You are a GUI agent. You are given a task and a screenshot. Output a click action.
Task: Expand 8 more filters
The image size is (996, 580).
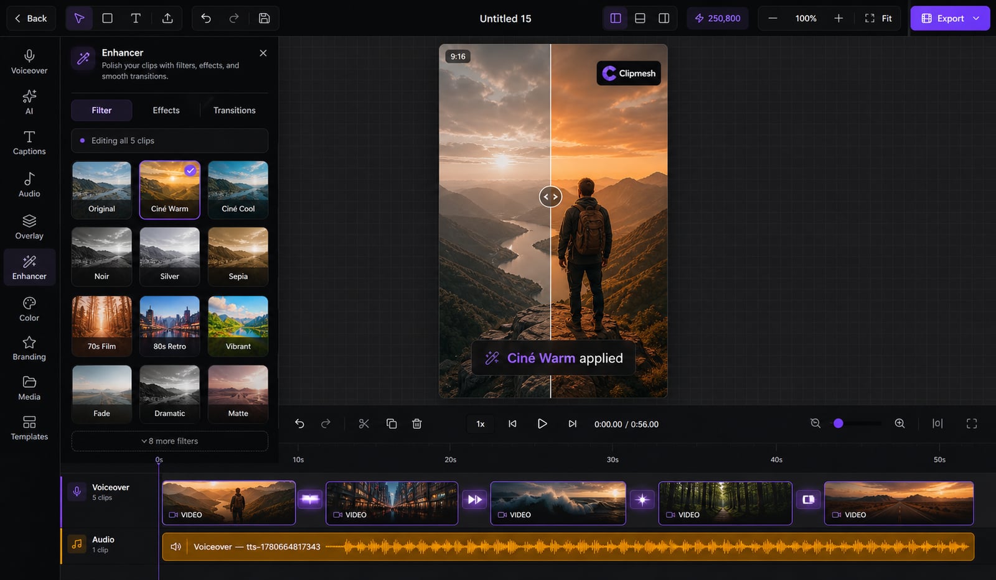pos(170,441)
